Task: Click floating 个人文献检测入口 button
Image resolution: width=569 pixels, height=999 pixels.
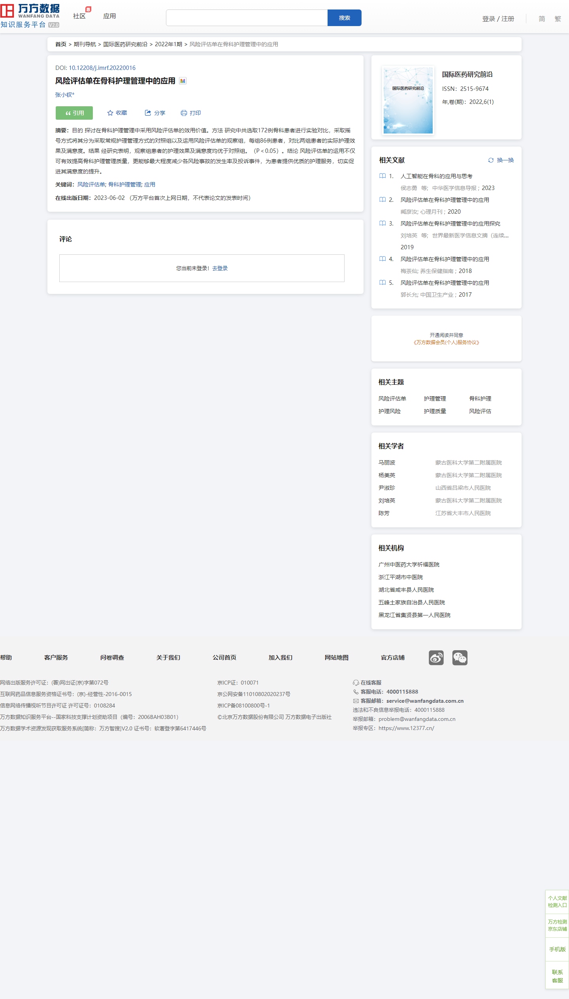Action: click(x=557, y=901)
